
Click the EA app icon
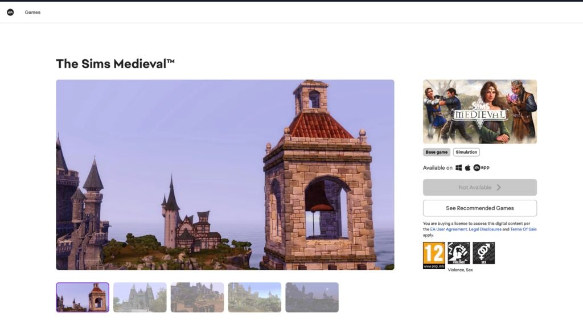coord(481,168)
